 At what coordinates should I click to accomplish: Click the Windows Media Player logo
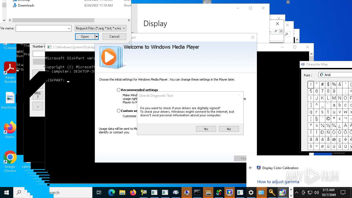[x=112, y=57]
